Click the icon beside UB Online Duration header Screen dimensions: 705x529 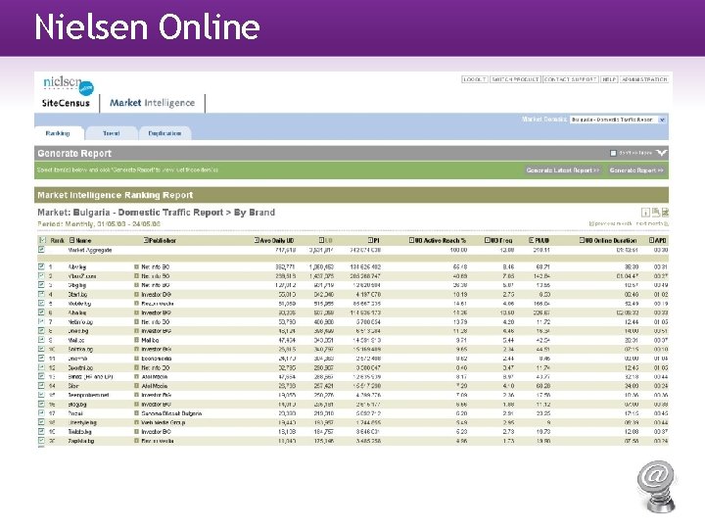[x=582, y=240]
